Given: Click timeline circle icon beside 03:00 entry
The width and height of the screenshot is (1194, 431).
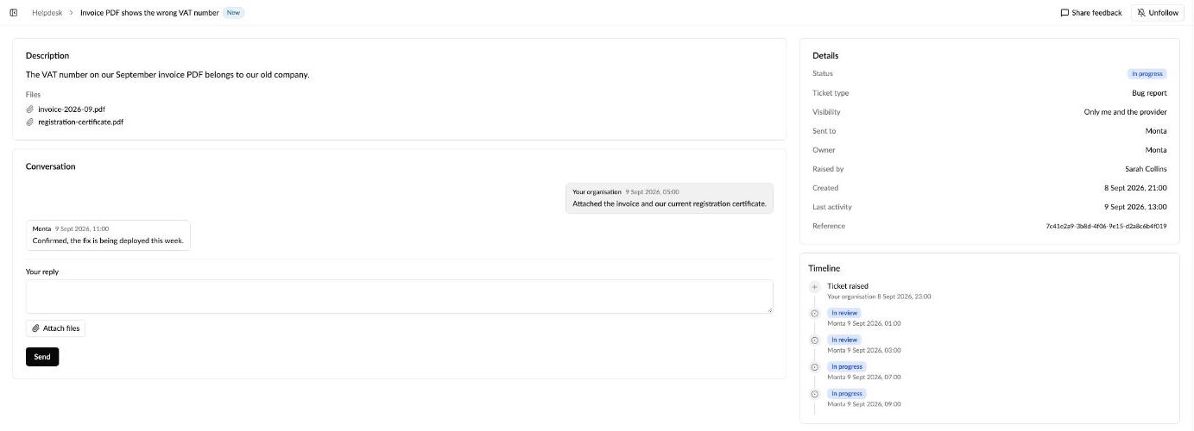Looking at the screenshot, I should click(814, 340).
